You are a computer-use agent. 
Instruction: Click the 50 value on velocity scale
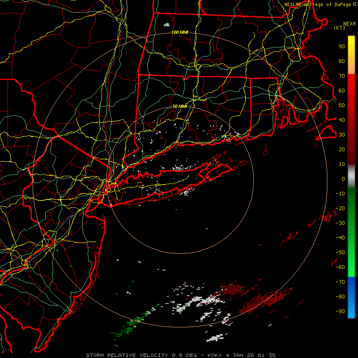[x=342, y=105]
